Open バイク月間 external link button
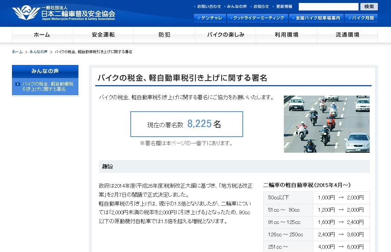The image size is (391, 252). click(361, 18)
